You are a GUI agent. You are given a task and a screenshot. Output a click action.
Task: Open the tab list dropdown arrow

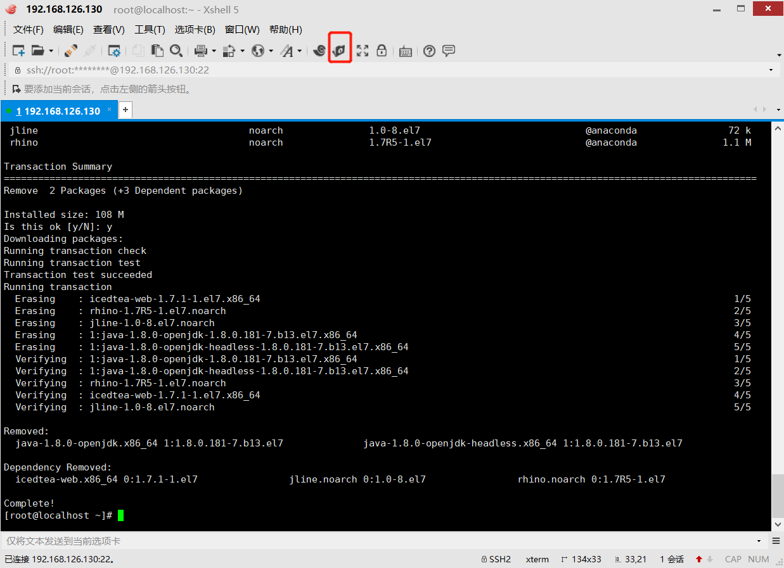point(778,110)
